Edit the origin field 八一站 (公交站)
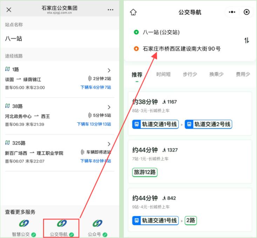Screen dimensions: 257x238 pos(161,32)
